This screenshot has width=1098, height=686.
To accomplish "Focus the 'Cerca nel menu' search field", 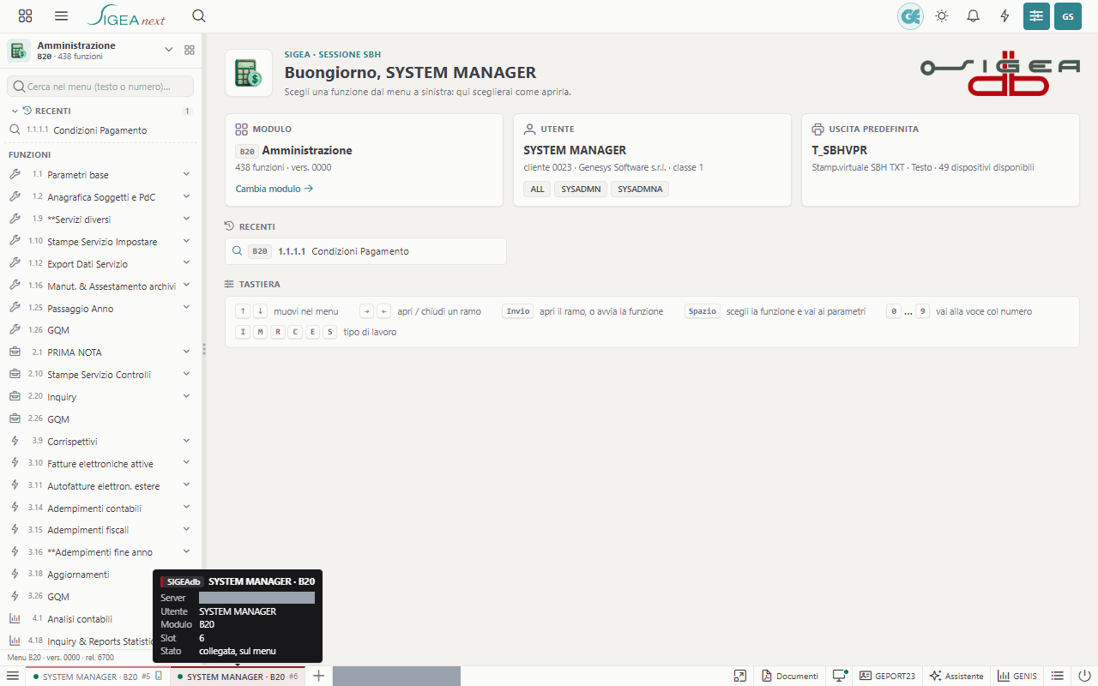I will [x=100, y=87].
